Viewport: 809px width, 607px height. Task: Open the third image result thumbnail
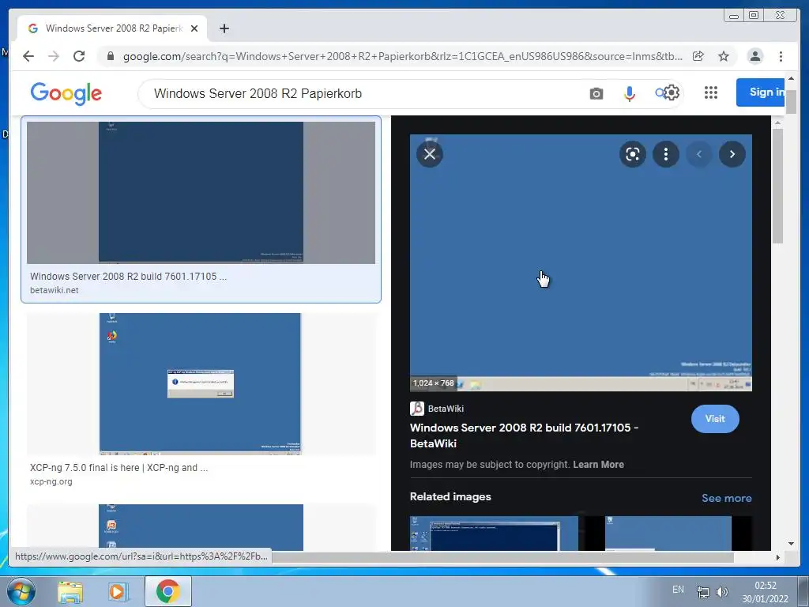coord(201,527)
